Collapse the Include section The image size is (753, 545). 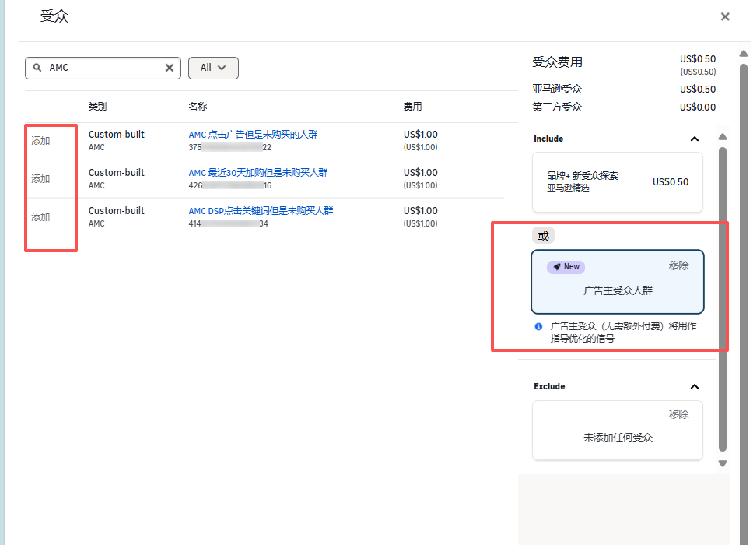pos(695,139)
